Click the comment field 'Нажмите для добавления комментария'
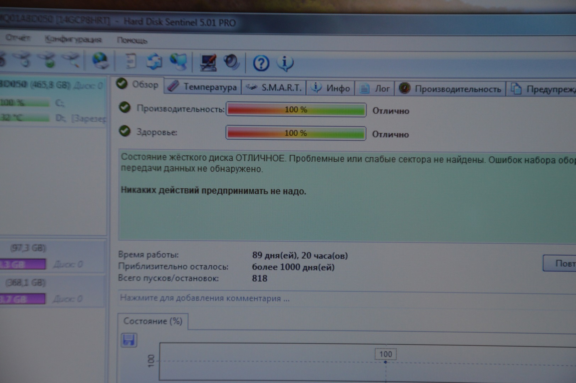576x383 pixels. point(205,298)
